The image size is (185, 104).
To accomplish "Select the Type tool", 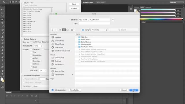I will point(2,60).
